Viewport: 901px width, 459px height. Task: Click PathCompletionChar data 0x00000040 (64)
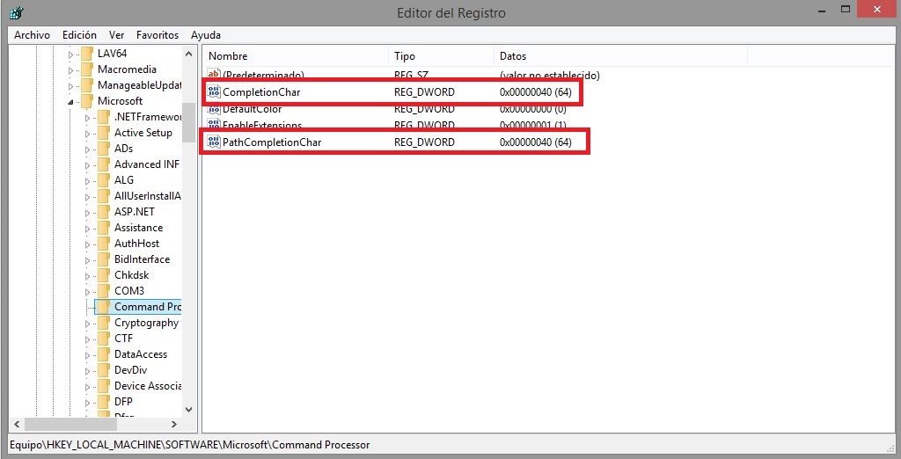[536, 142]
